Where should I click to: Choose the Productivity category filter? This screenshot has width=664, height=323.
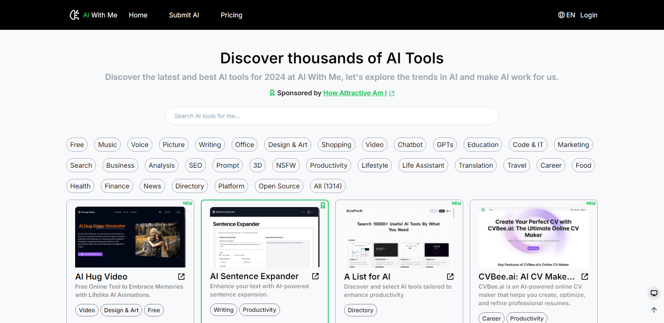tap(329, 165)
